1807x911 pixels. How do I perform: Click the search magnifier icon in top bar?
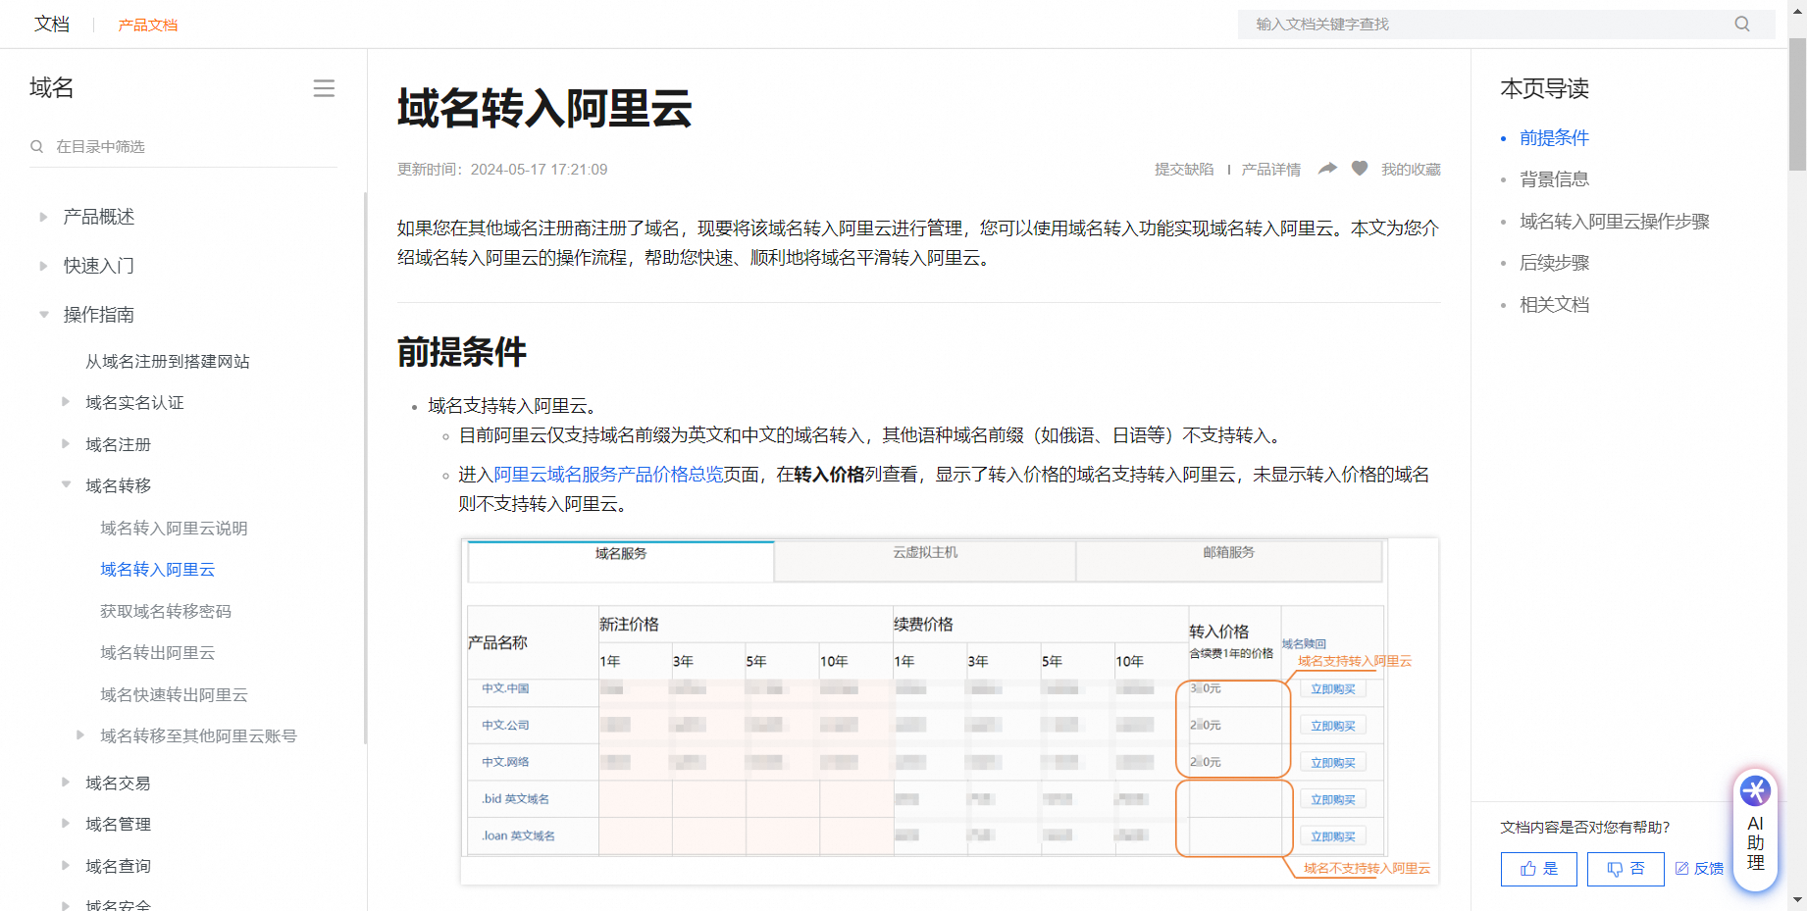click(x=1742, y=25)
